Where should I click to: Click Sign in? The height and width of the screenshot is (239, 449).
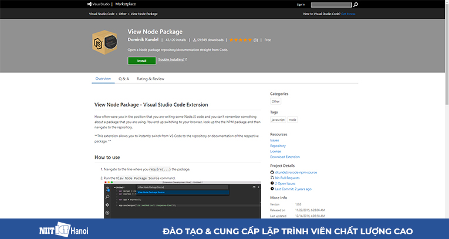[x=301, y=5]
